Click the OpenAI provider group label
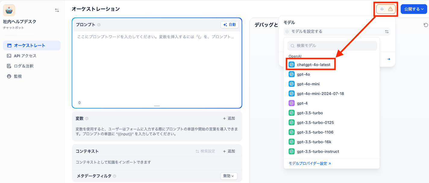The image size is (429, 183). (295, 56)
